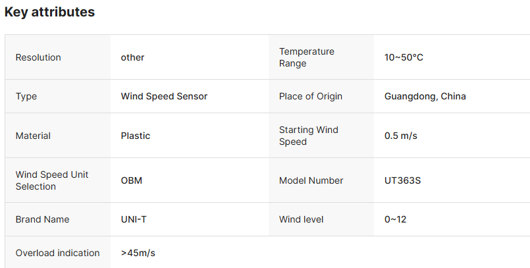
Task: Click the Place of Origin label
Action: pos(311,96)
